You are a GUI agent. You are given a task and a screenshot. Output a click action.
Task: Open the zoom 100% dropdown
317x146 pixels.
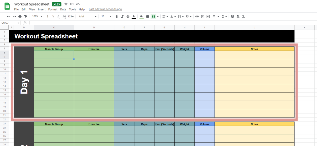click(37, 16)
